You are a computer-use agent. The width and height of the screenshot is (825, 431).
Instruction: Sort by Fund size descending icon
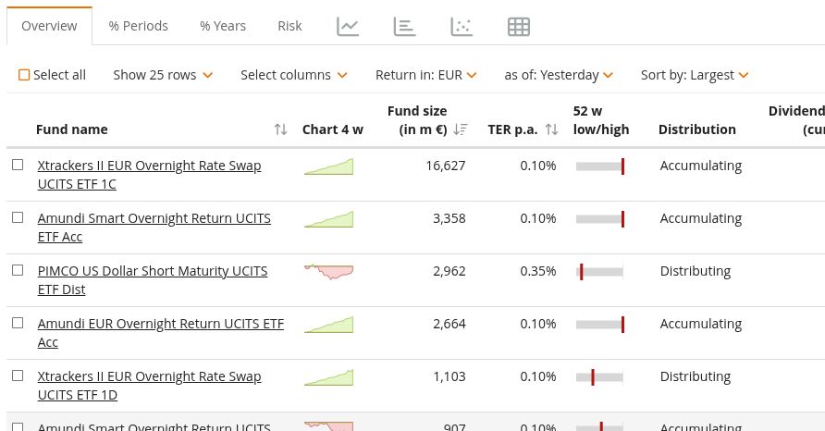tap(461, 129)
